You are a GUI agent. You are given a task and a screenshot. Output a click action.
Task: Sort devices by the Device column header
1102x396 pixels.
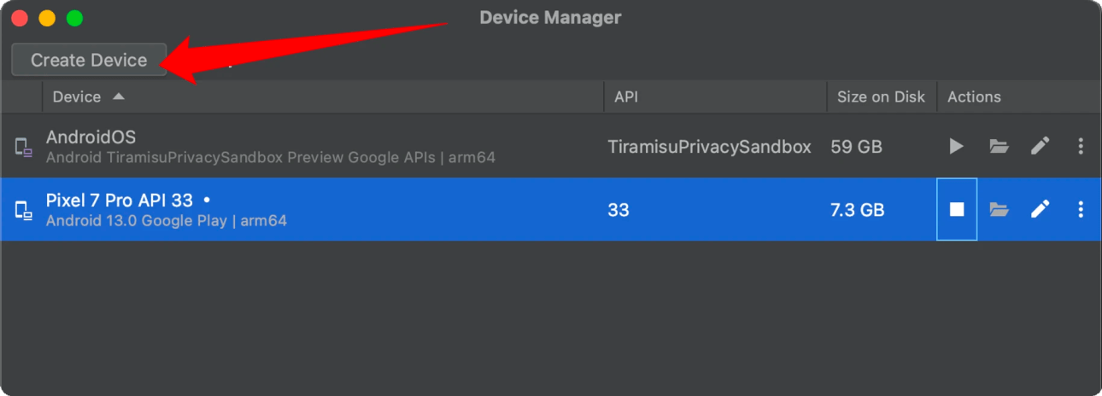77,97
